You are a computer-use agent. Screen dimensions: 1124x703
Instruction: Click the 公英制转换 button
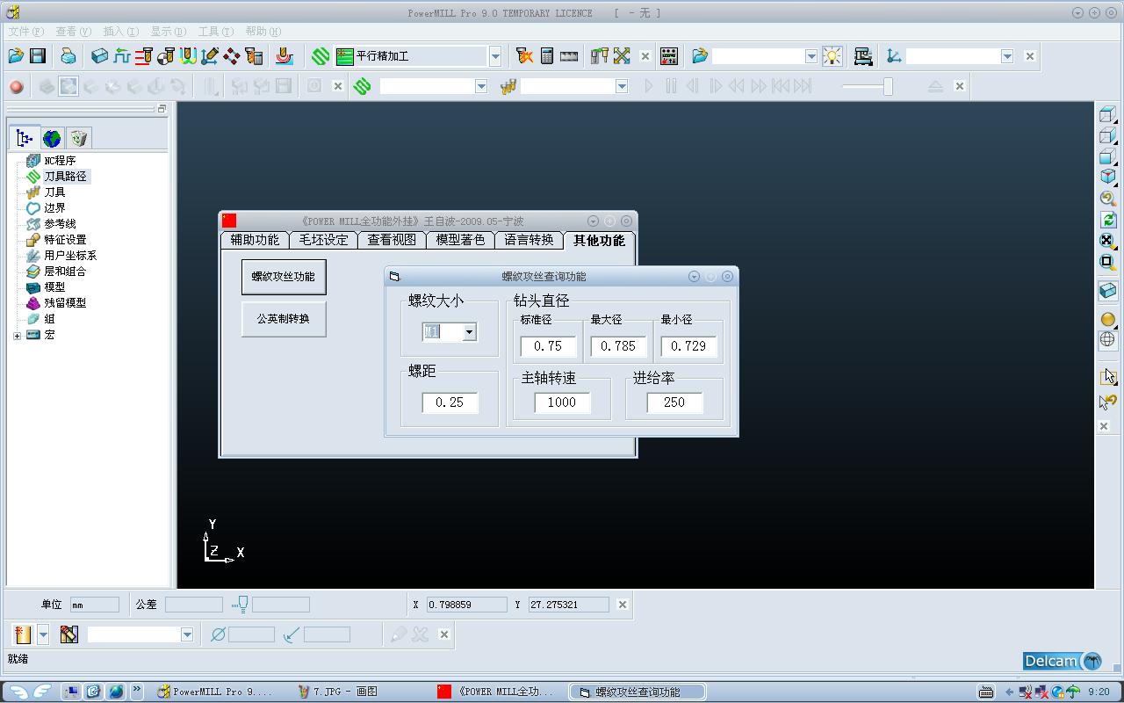pyautogui.click(x=284, y=319)
